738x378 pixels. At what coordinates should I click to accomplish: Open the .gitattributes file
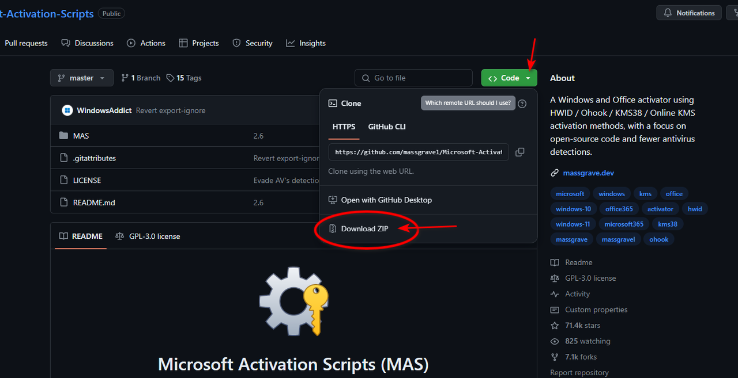click(x=95, y=158)
